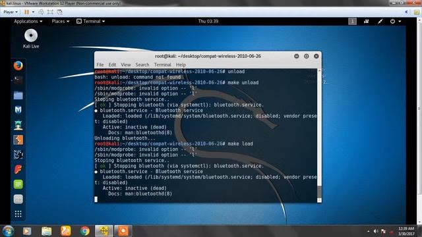Open the power system menu
Viewport: 422px width, 237px height.
pyautogui.click(x=396, y=21)
